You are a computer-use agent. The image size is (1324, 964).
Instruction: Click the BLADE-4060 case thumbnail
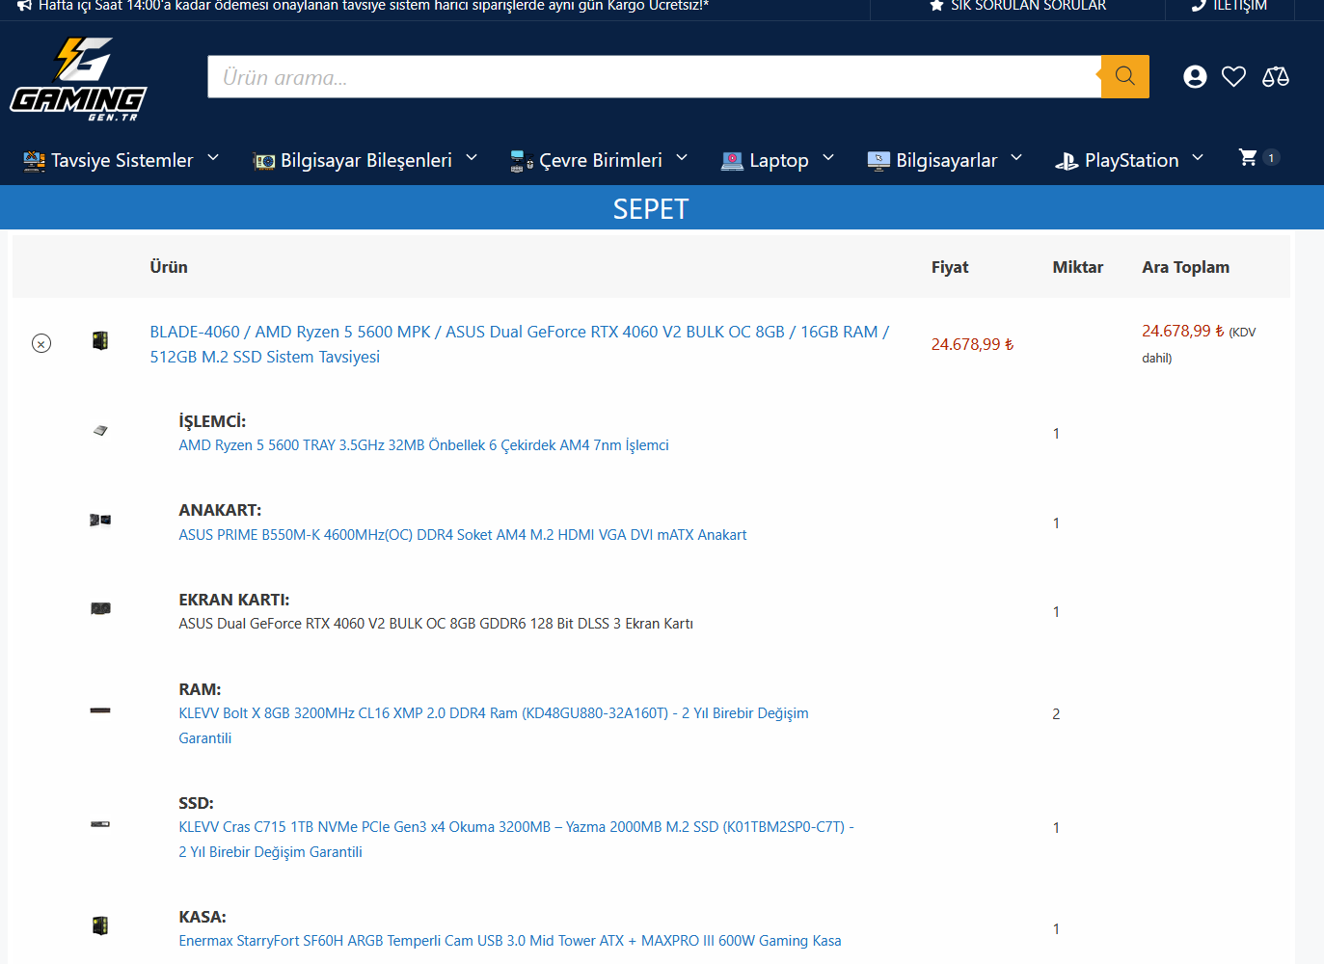(x=100, y=340)
